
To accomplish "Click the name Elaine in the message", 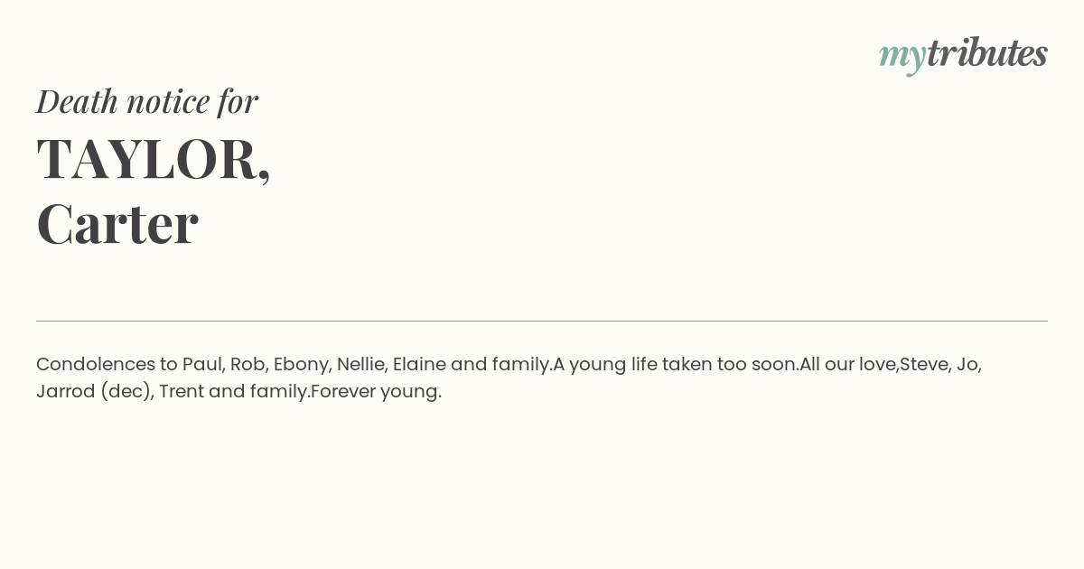I will coord(419,364).
